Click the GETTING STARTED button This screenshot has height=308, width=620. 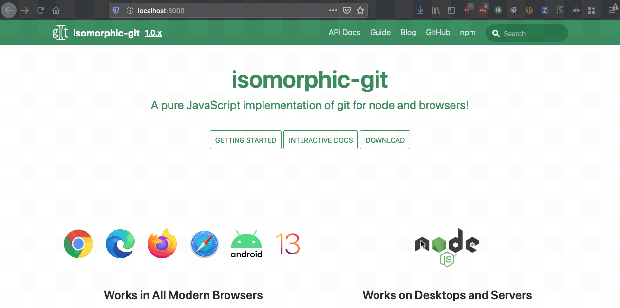[x=245, y=140]
